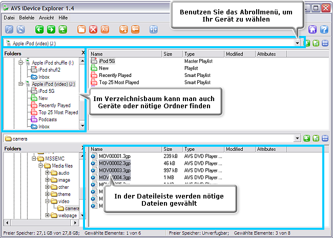333x238 pixels.
Task: Open the Apple iPod (video) device dropdown
Action: pyautogui.click(x=297, y=44)
